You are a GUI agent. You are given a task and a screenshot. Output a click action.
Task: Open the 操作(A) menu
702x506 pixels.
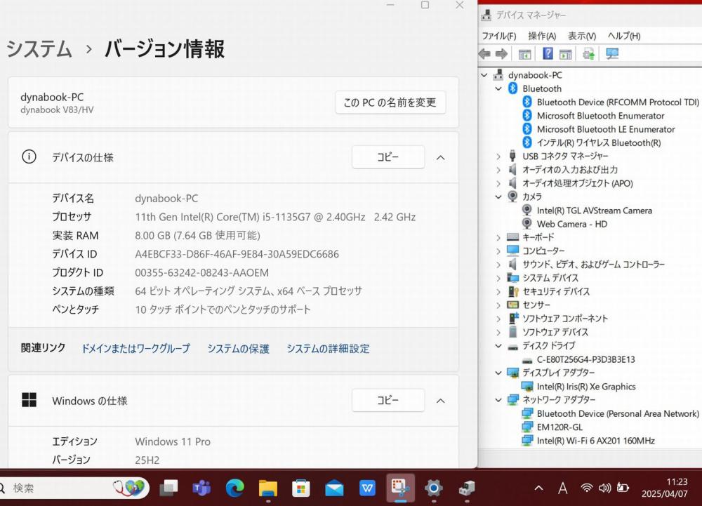541,36
